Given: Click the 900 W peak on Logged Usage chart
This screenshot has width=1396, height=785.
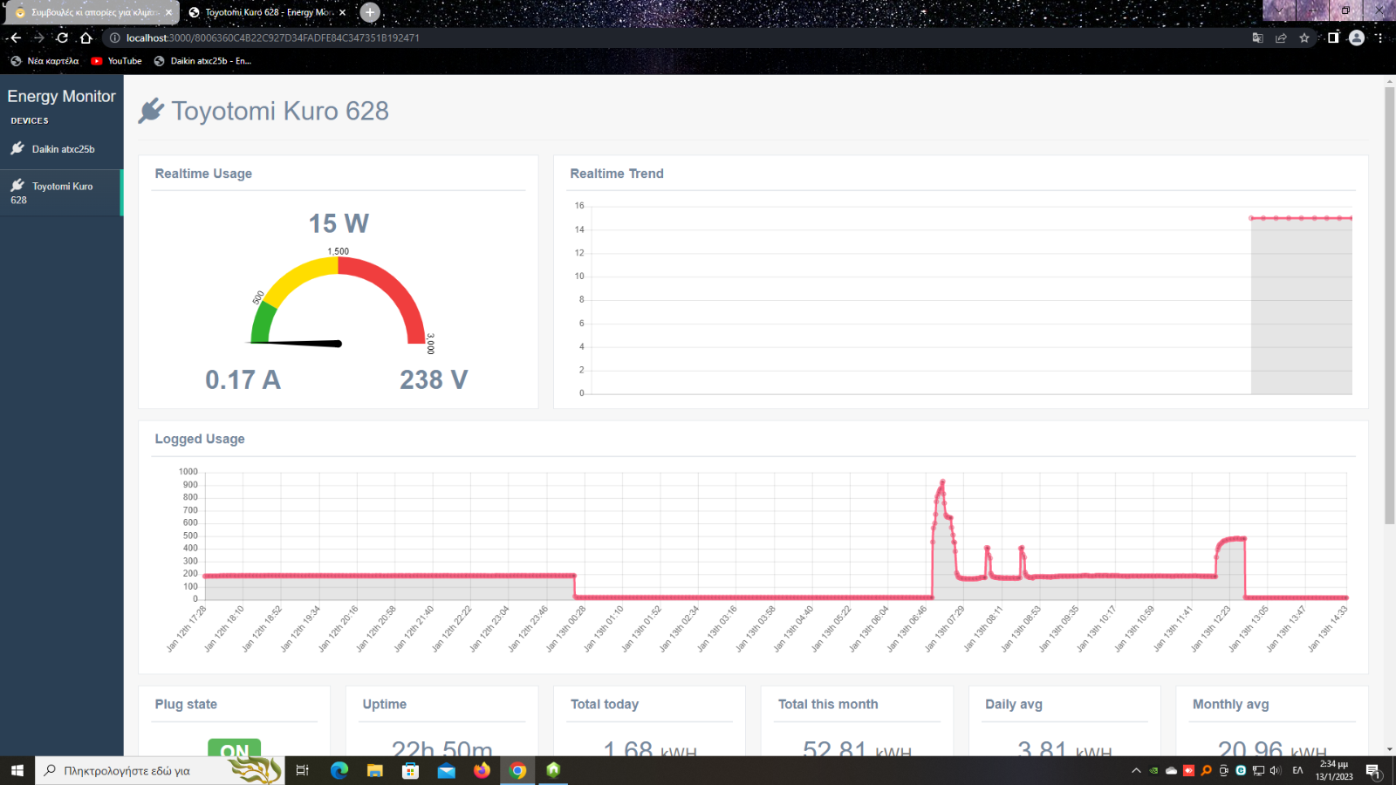Looking at the screenshot, I should point(942,481).
